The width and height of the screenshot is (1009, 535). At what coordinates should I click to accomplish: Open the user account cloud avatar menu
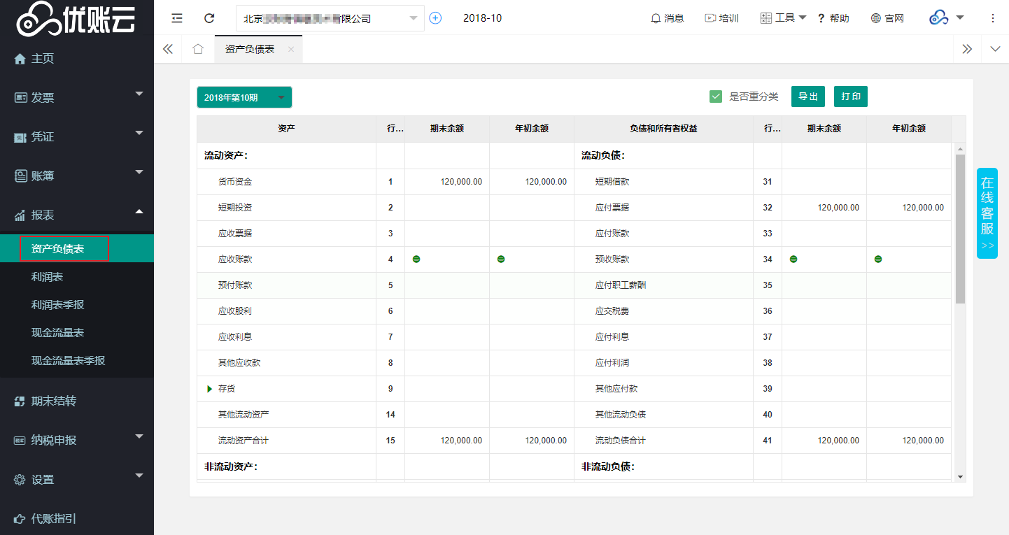coord(947,18)
